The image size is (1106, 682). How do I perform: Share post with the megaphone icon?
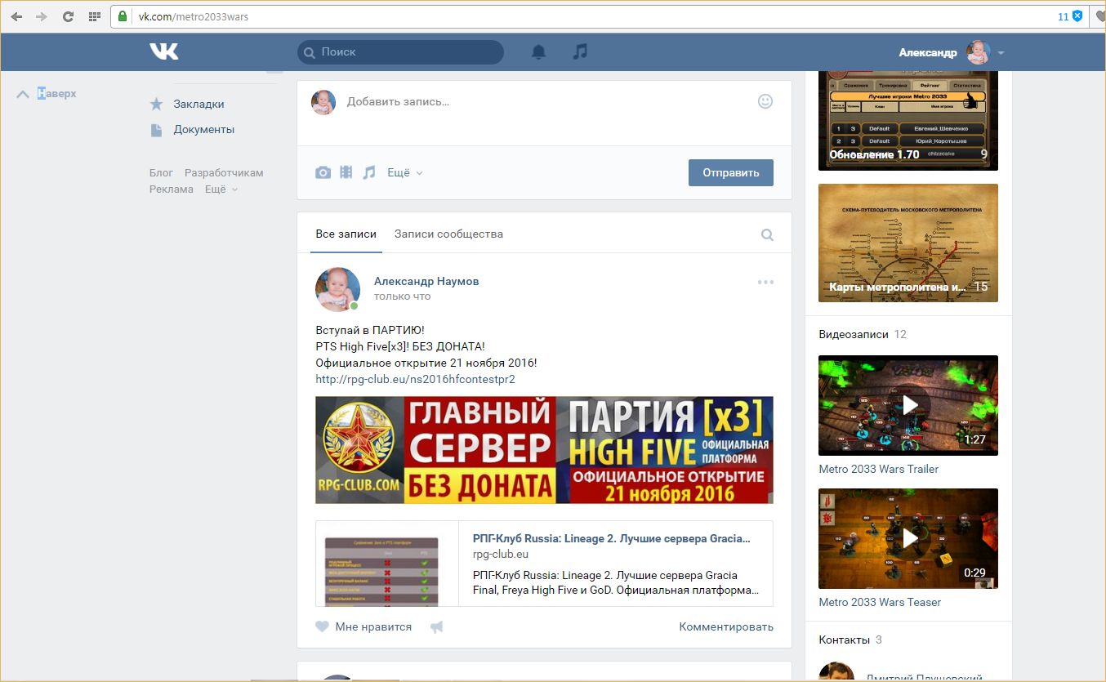click(437, 626)
